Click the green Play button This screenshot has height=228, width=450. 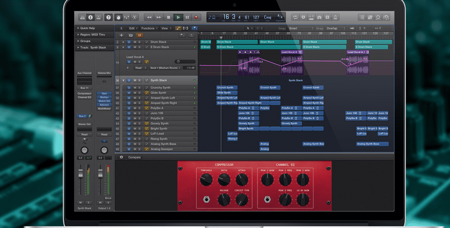178,17
